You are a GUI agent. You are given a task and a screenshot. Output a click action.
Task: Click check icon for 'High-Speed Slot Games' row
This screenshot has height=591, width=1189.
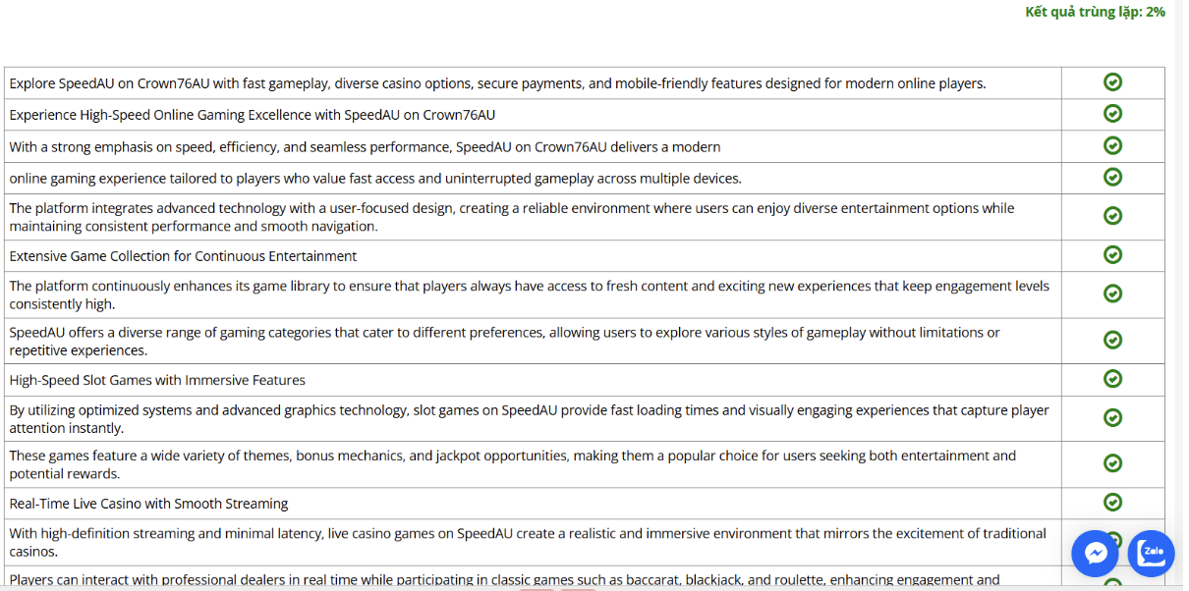1112,379
